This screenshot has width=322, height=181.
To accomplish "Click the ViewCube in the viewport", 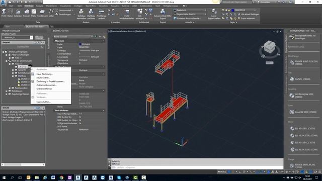I will [270, 47].
